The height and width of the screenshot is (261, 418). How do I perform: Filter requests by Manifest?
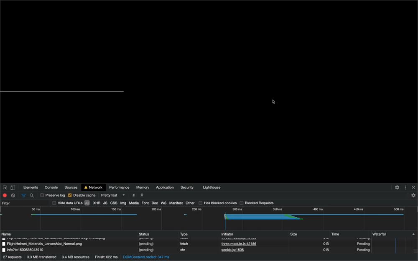(176, 203)
